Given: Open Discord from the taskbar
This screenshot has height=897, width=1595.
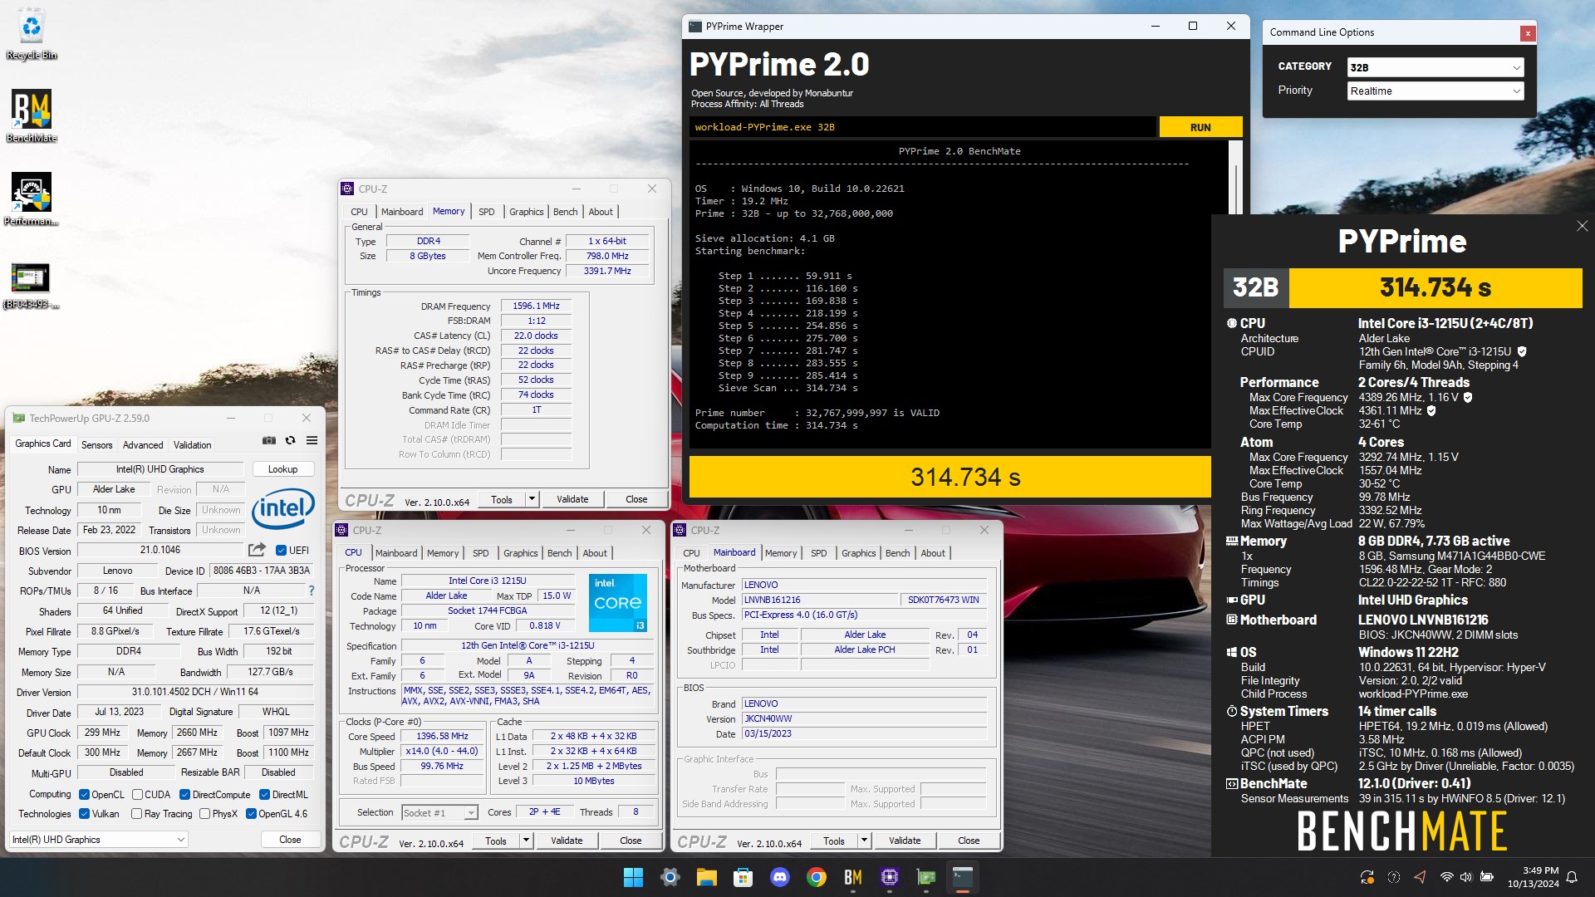Looking at the screenshot, I should click(780, 877).
